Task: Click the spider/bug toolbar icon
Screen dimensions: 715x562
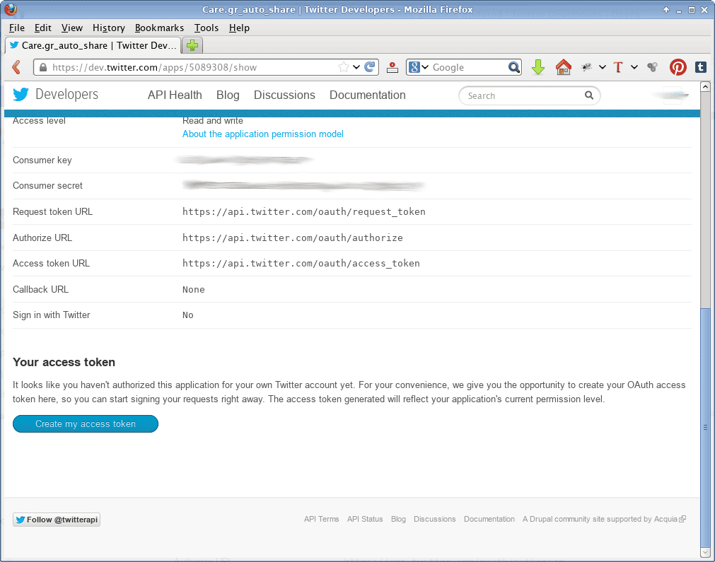Action: coord(586,67)
